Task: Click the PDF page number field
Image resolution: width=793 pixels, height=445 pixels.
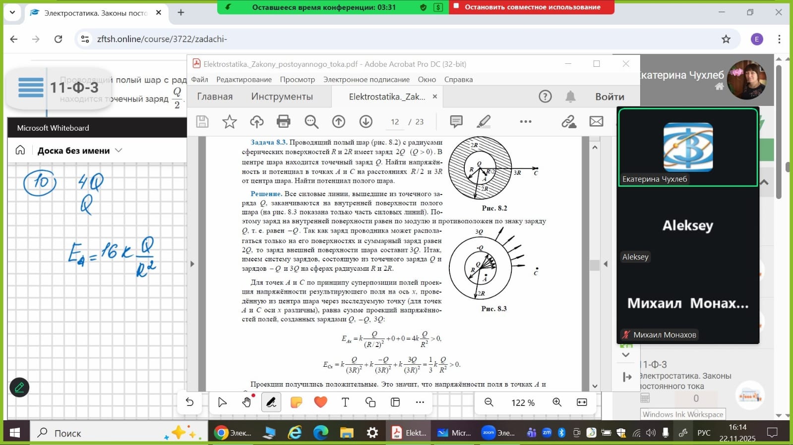Action: coord(395,122)
